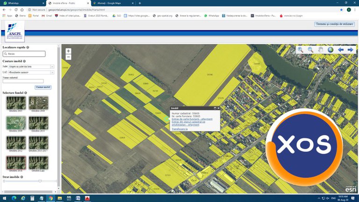Go to previous map extent arrow

tap(341, 50)
